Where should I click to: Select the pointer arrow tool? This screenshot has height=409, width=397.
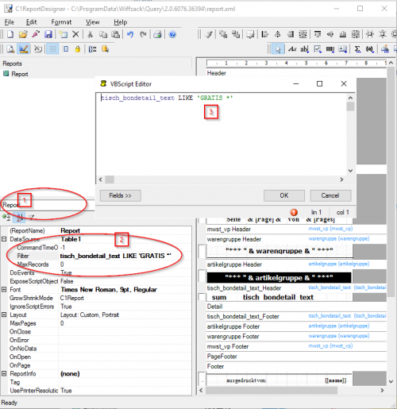pos(278,49)
